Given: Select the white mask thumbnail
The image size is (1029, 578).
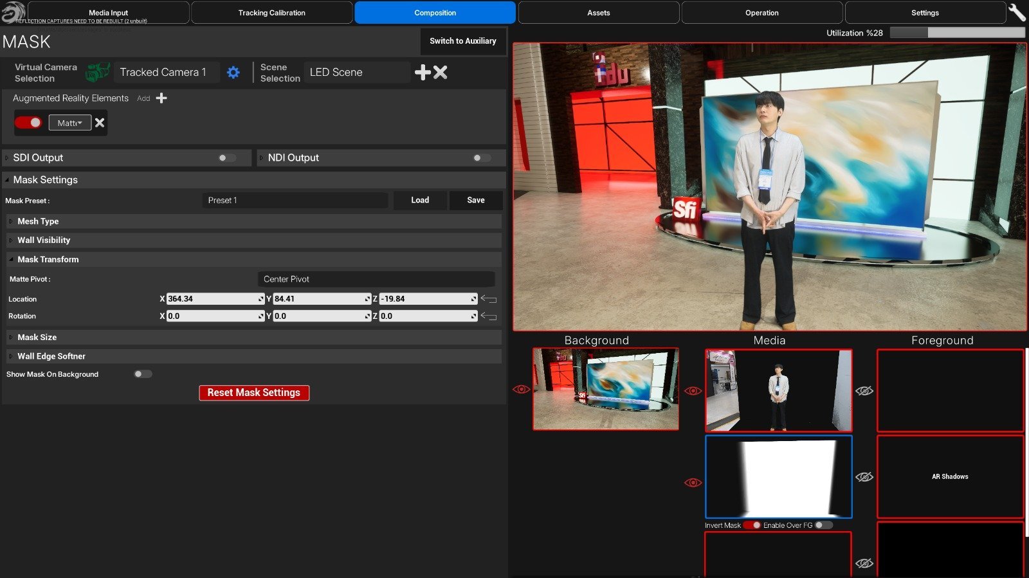Looking at the screenshot, I should point(779,476).
